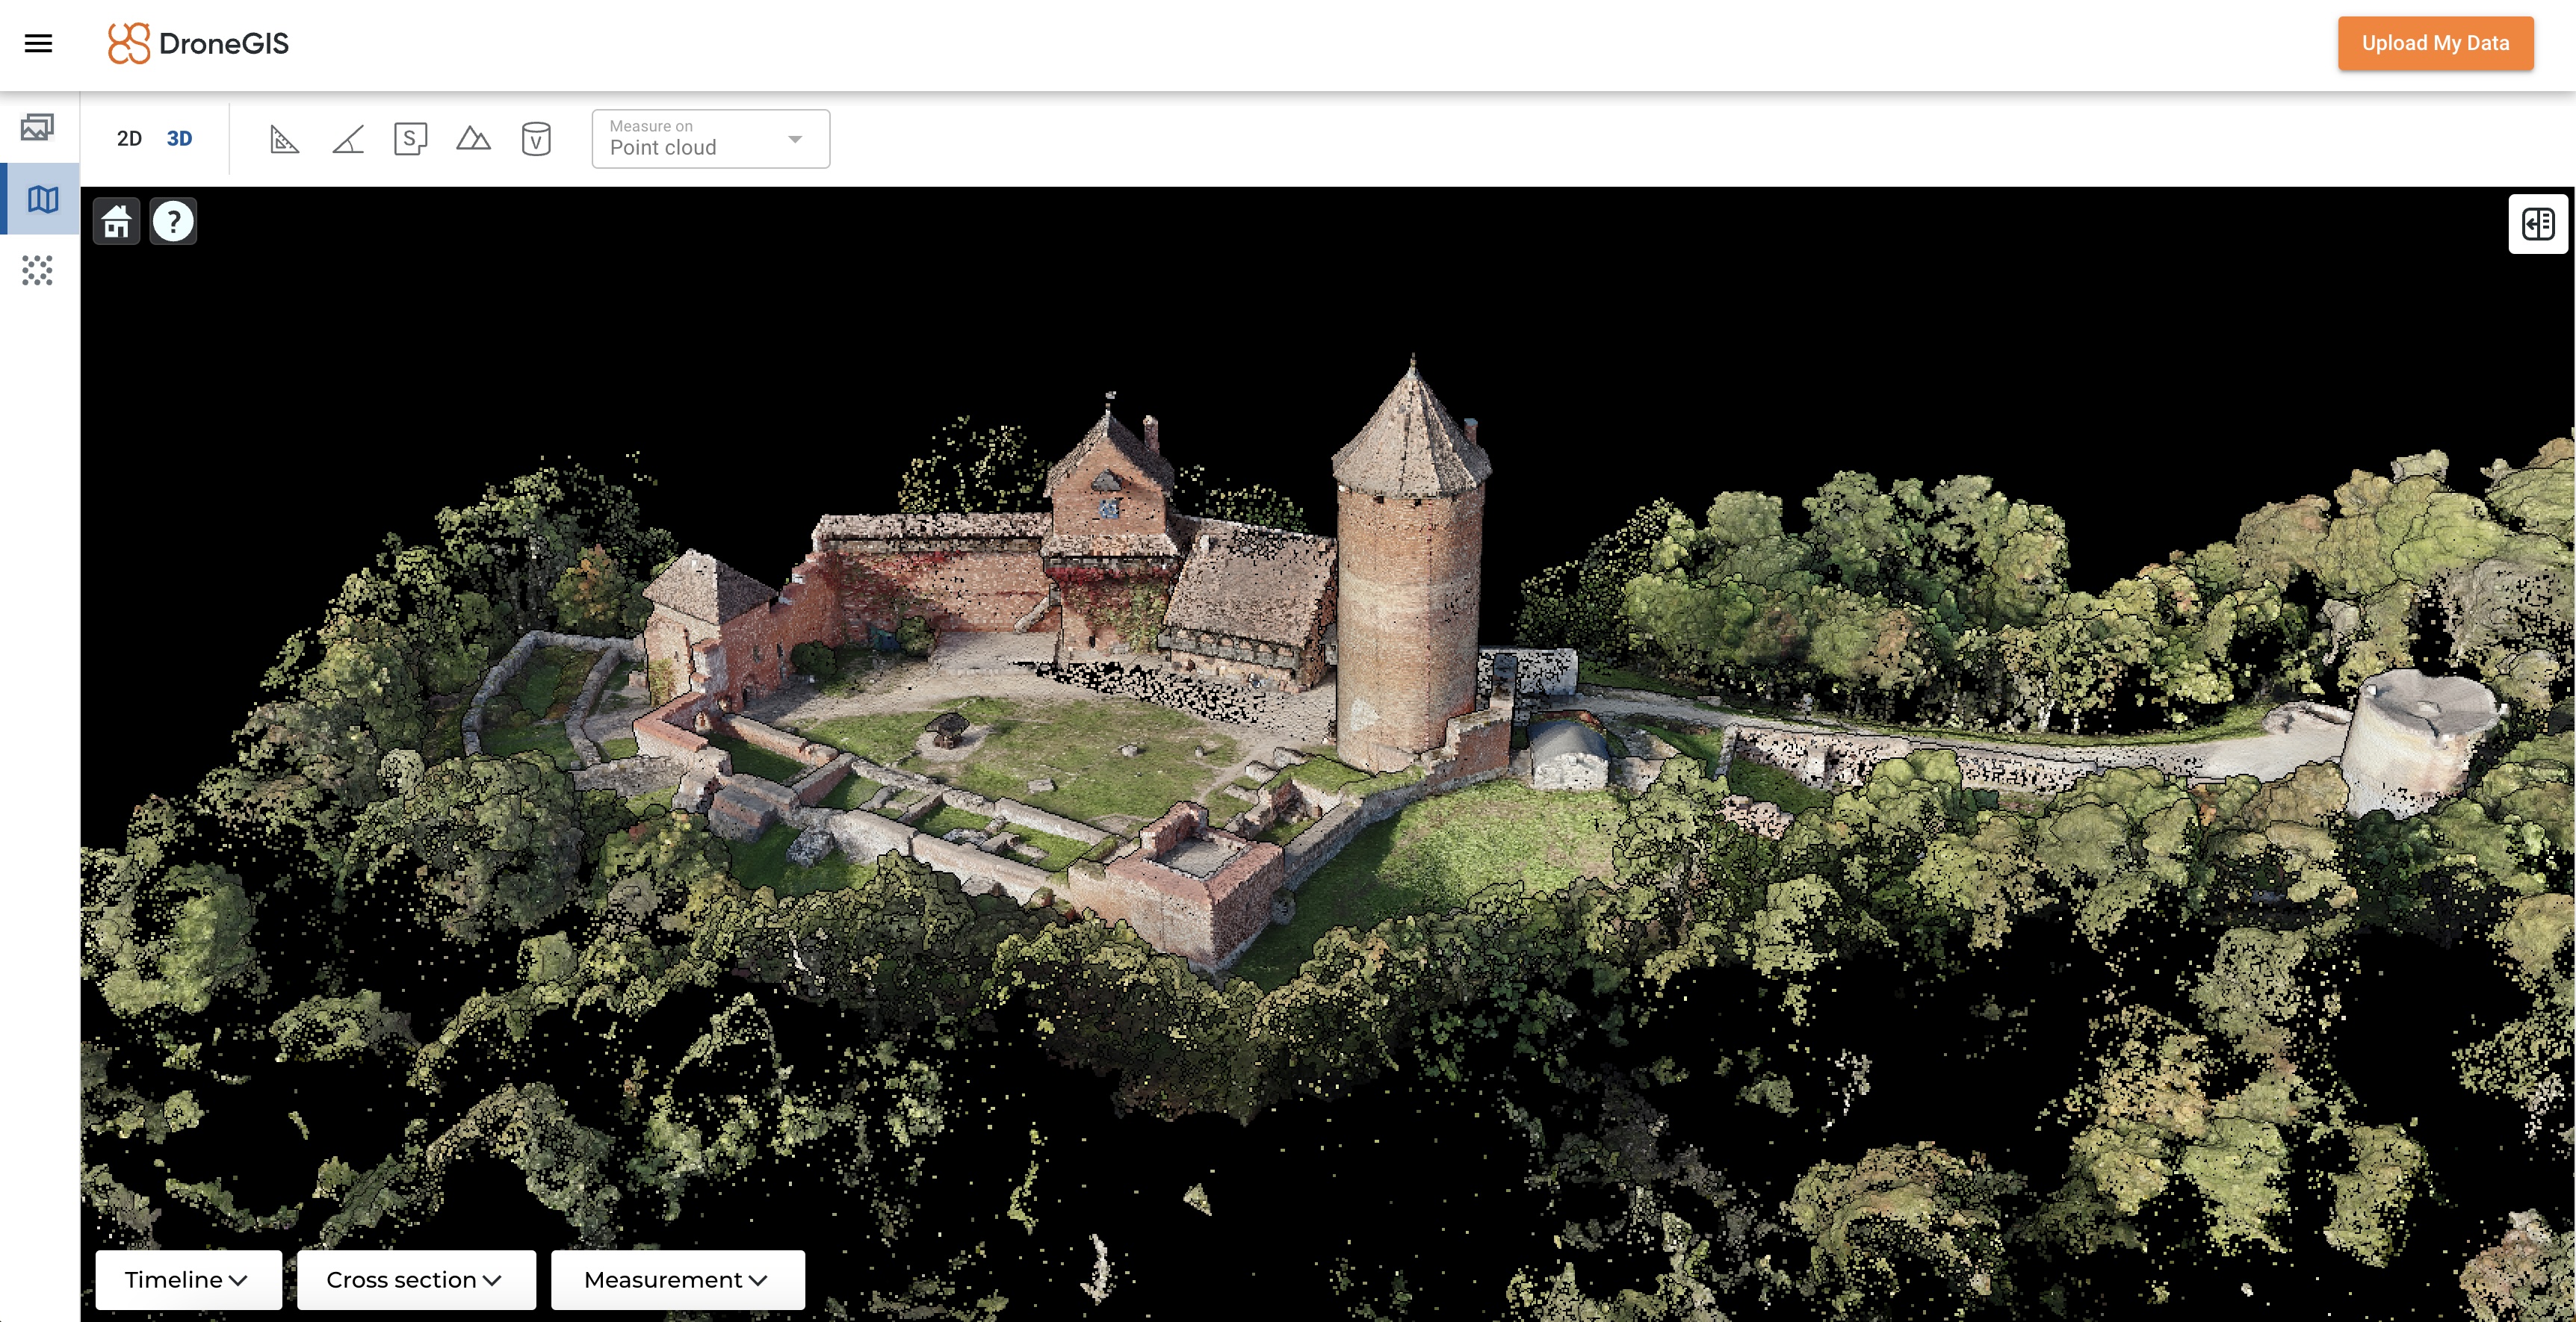The image size is (2576, 1322).
Task: Toggle the split-view compare panel icon
Action: pos(2538,224)
